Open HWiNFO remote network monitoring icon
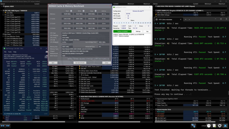This screenshot has height=129, width=229. point(194,126)
